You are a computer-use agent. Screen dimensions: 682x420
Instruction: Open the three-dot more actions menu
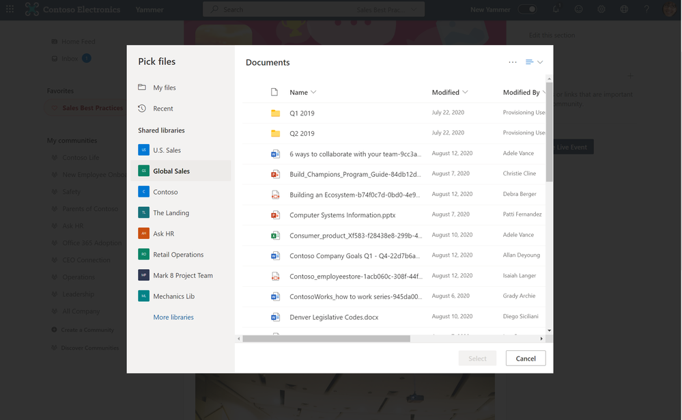coord(513,62)
